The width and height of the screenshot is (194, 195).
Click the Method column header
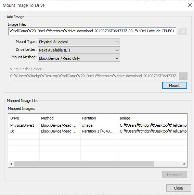coord(60,118)
